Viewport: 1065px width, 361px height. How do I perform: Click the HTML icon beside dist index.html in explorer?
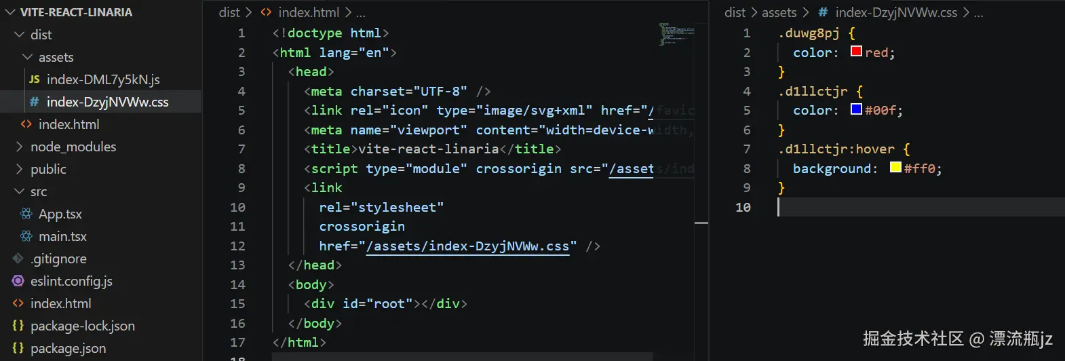(26, 124)
